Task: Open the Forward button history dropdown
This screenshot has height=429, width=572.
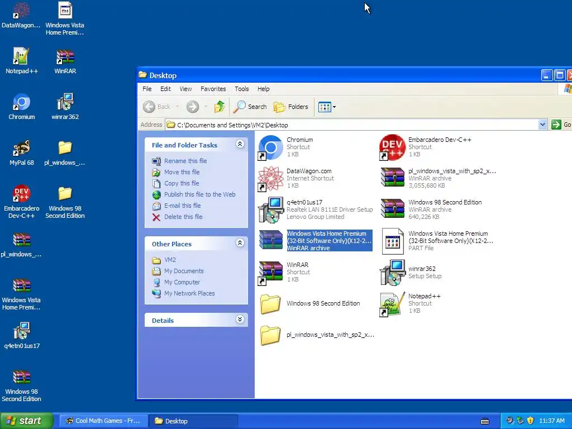Action: (206, 107)
